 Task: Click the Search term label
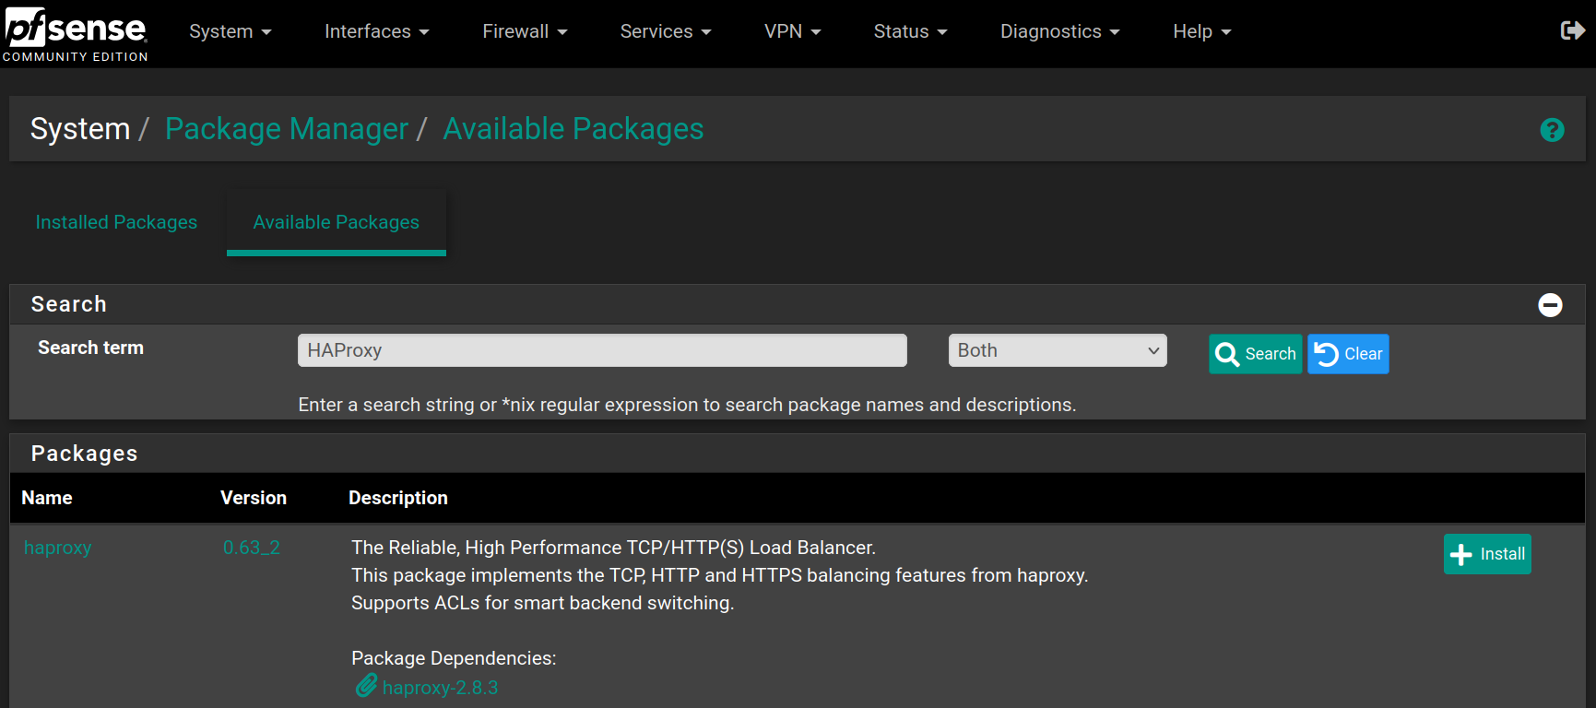[90, 348]
